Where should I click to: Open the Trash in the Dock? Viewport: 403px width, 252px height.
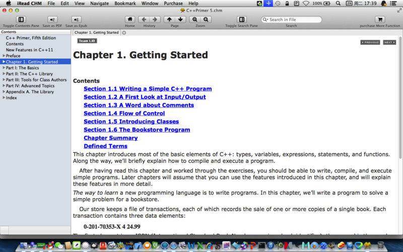[381, 245]
